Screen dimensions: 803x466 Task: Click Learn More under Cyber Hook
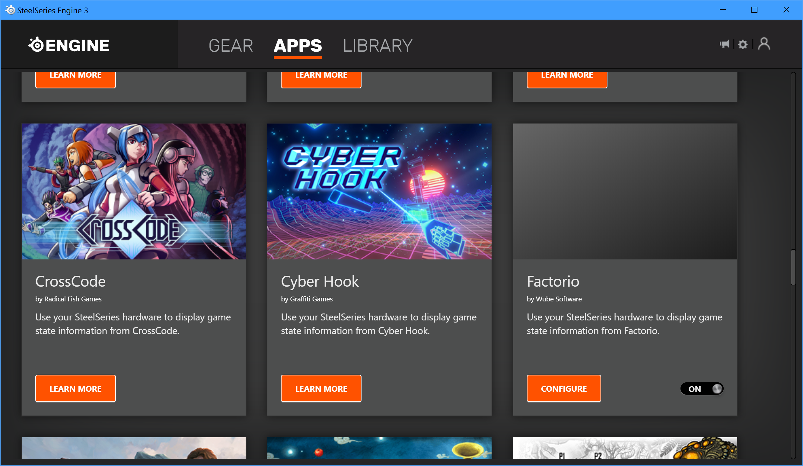click(321, 388)
